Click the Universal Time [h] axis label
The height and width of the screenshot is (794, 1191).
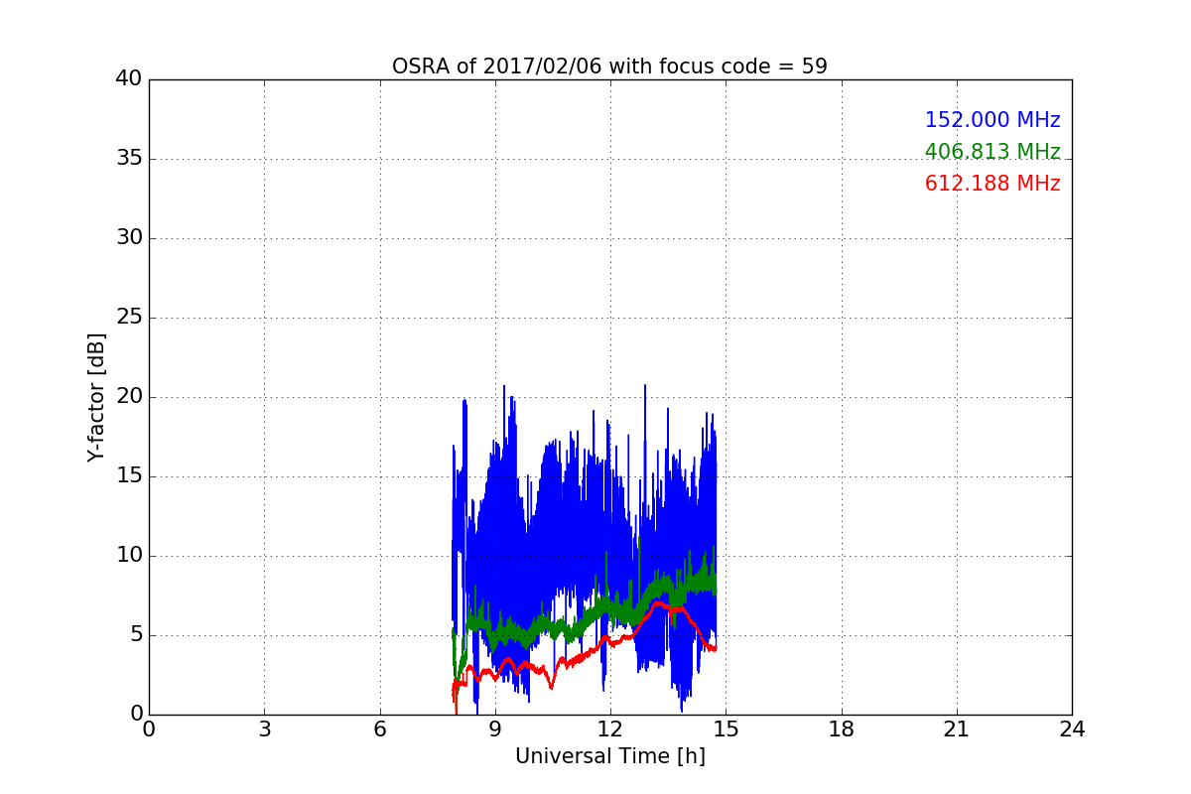(x=609, y=756)
